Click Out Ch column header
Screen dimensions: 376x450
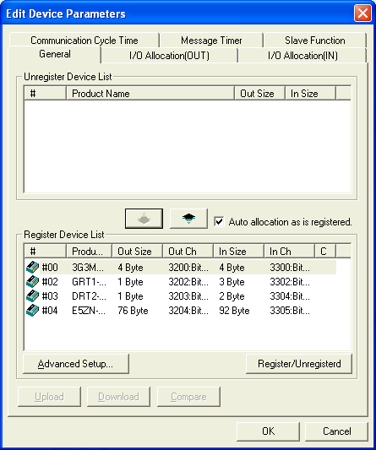click(x=188, y=251)
